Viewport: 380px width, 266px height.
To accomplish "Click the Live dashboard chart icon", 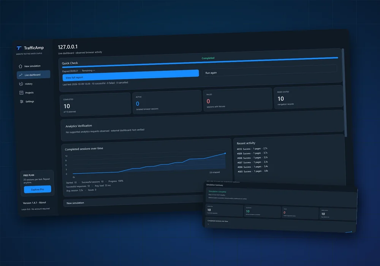I will pyautogui.click(x=21, y=75).
